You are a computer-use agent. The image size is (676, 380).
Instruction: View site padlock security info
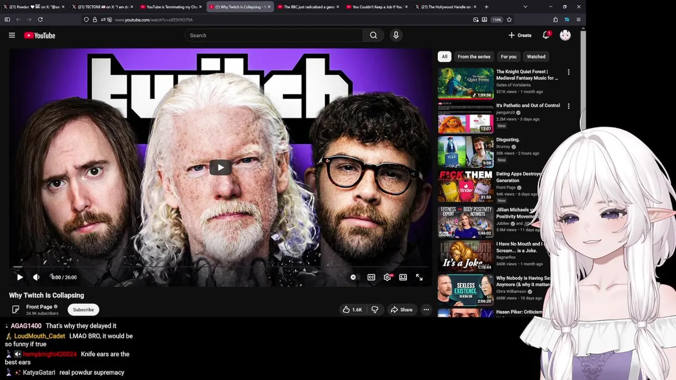95,20
